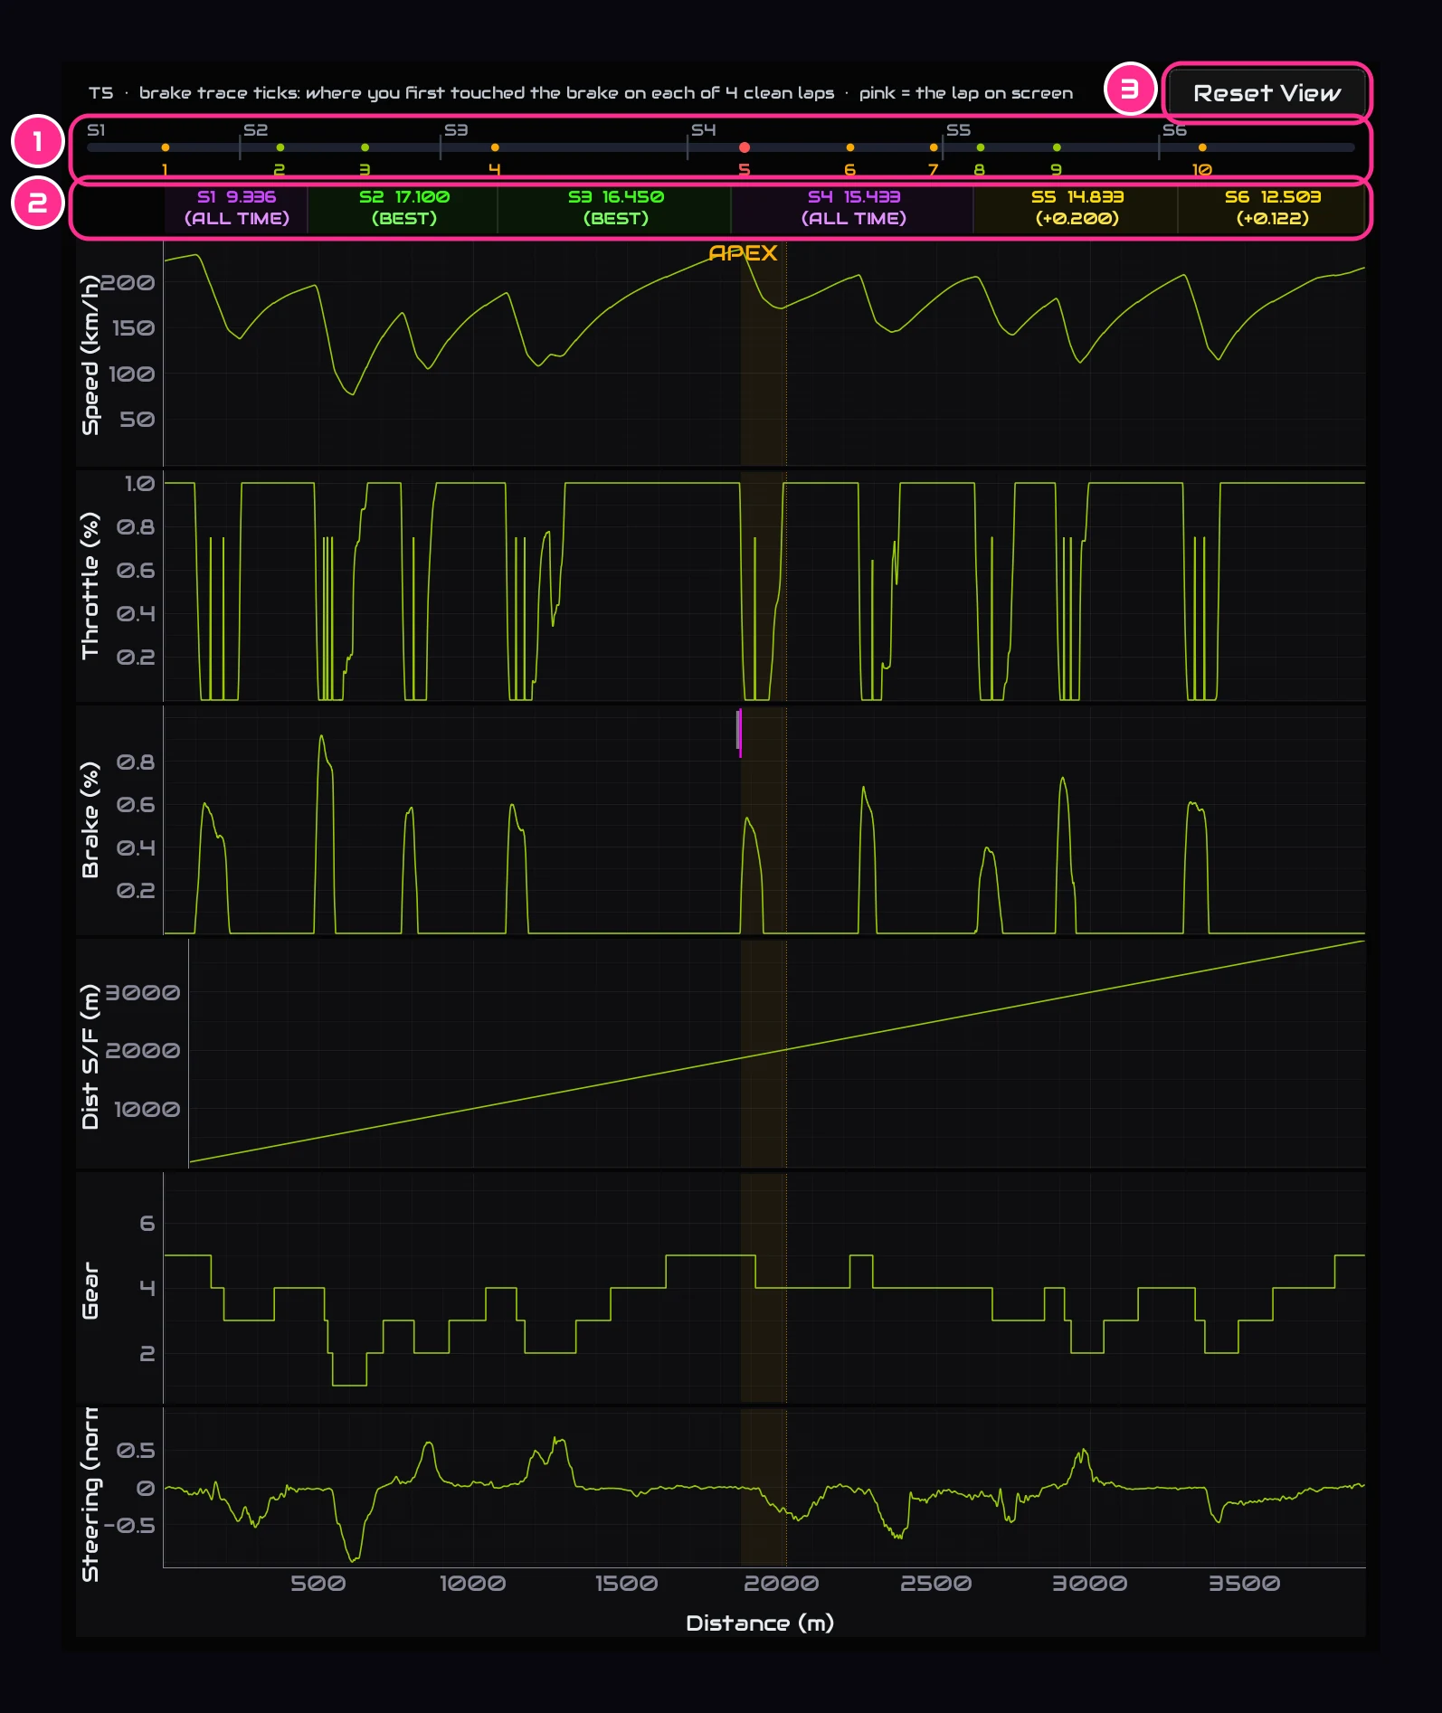Viewport: 1442px width, 1713px height.
Task: Select the corner 2 dot on the track strip
Action: 280,147
